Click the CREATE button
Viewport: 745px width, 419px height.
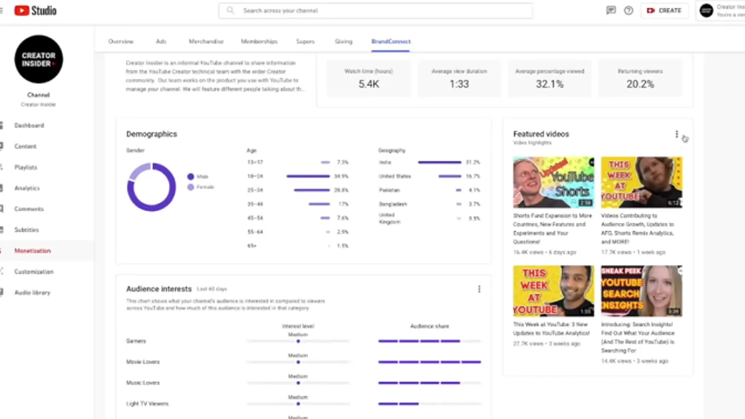tap(664, 11)
